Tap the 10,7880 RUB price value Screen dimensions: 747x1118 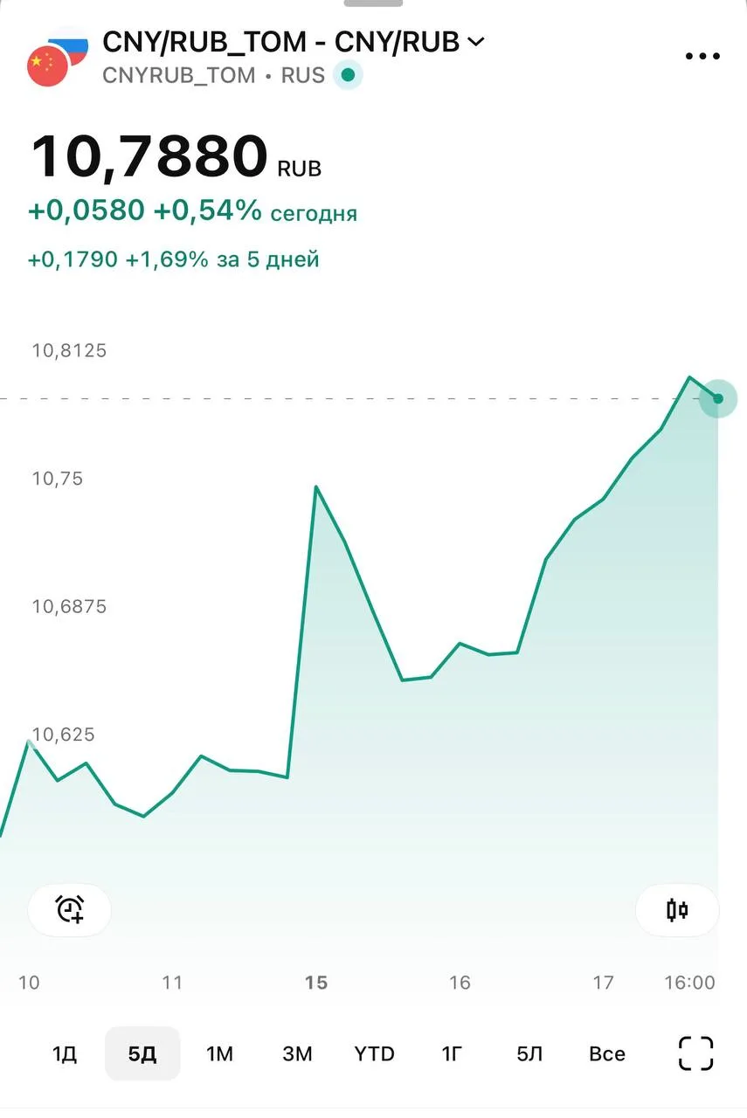tap(176, 157)
